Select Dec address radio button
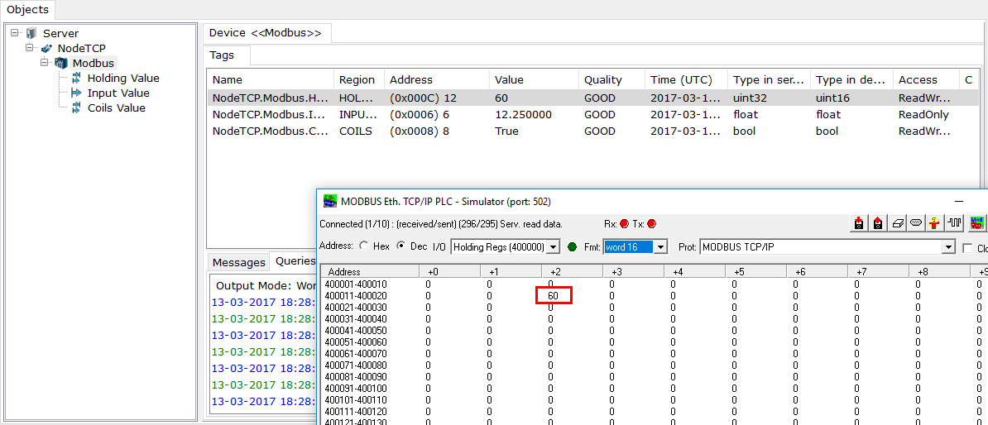Image resolution: width=988 pixels, height=425 pixels. [x=400, y=246]
